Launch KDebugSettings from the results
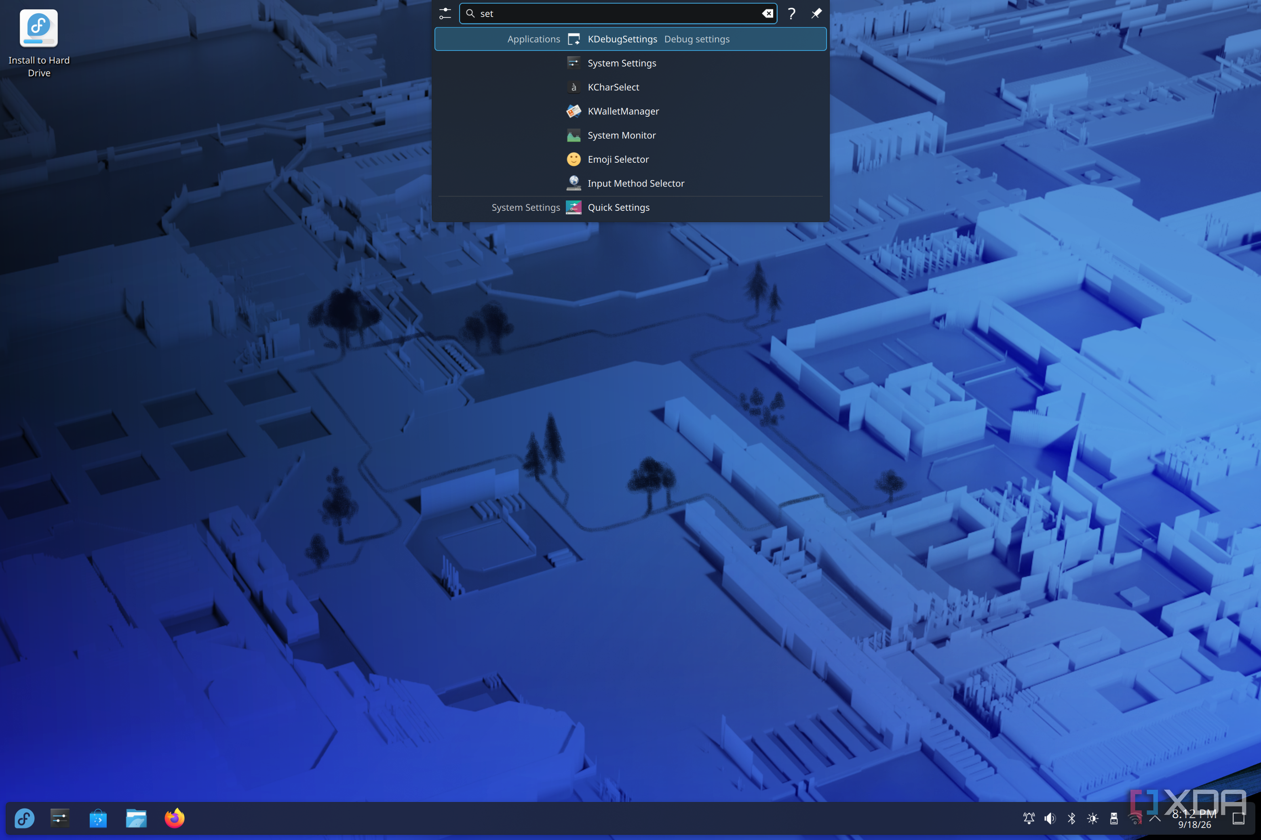 (630, 39)
